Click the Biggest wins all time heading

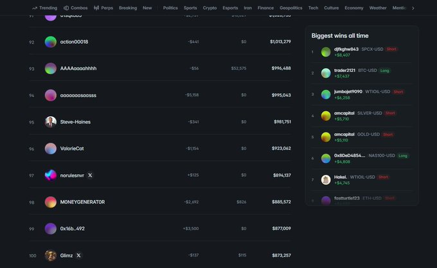(x=340, y=35)
